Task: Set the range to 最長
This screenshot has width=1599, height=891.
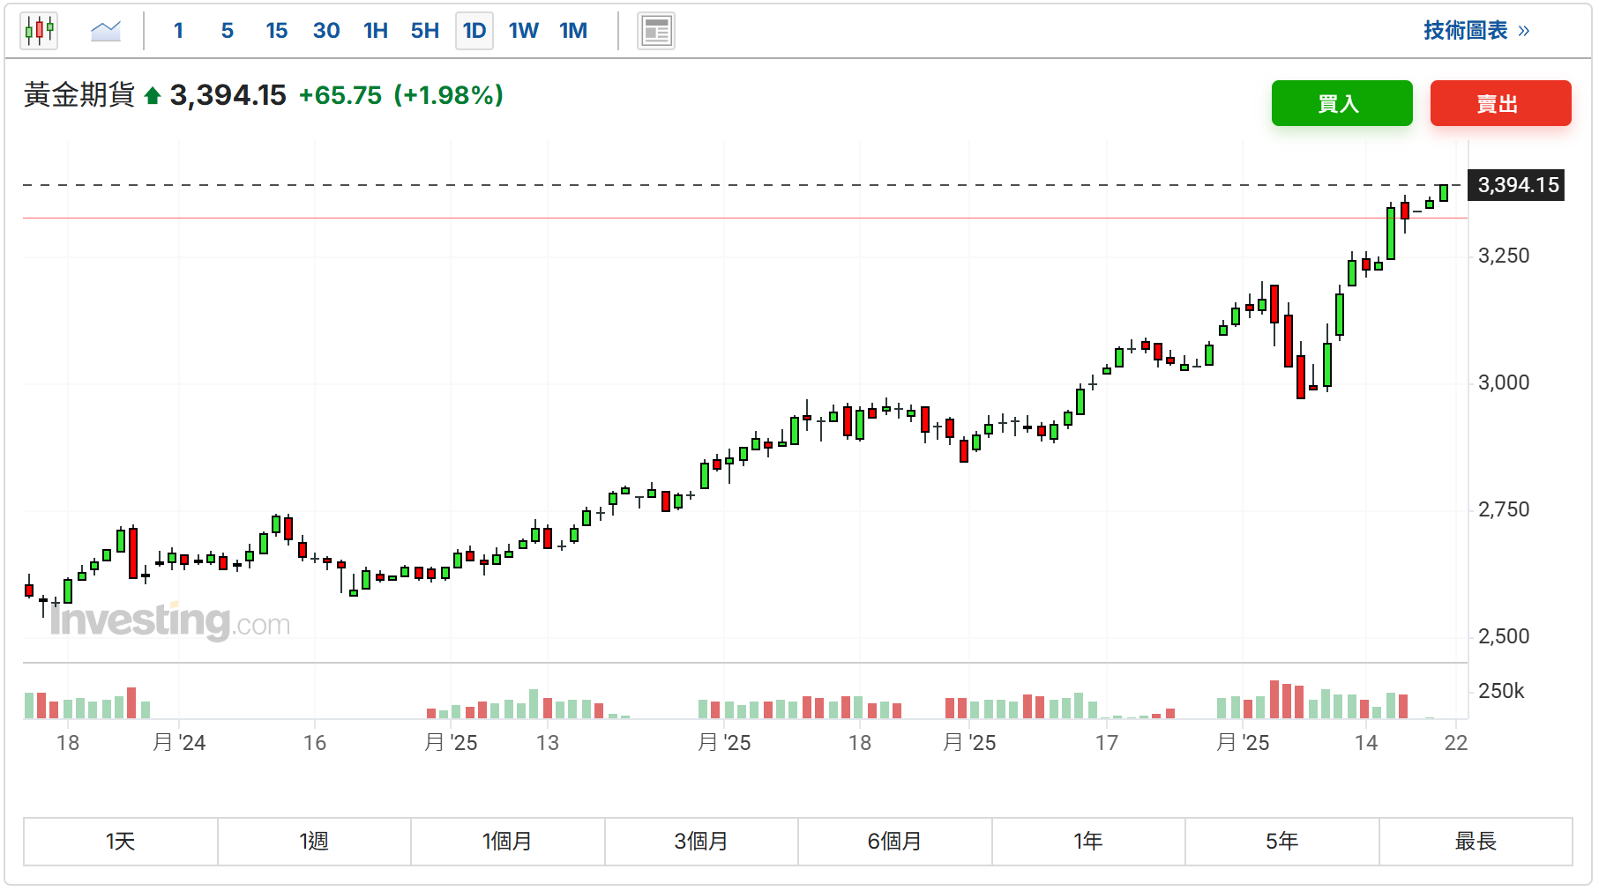Action: [x=1476, y=842]
